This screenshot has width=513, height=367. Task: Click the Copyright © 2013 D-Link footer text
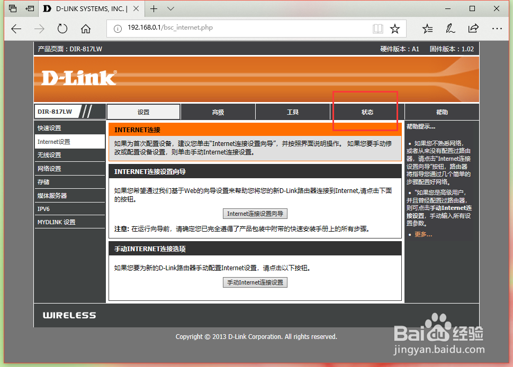256,337
